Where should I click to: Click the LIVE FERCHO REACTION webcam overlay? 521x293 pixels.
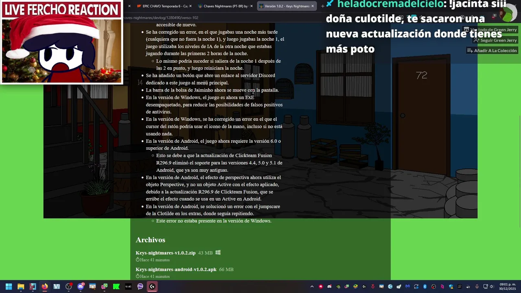coord(61,42)
